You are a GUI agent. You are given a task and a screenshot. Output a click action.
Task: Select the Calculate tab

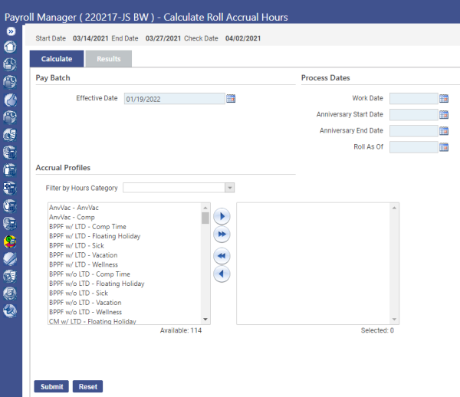click(x=57, y=59)
